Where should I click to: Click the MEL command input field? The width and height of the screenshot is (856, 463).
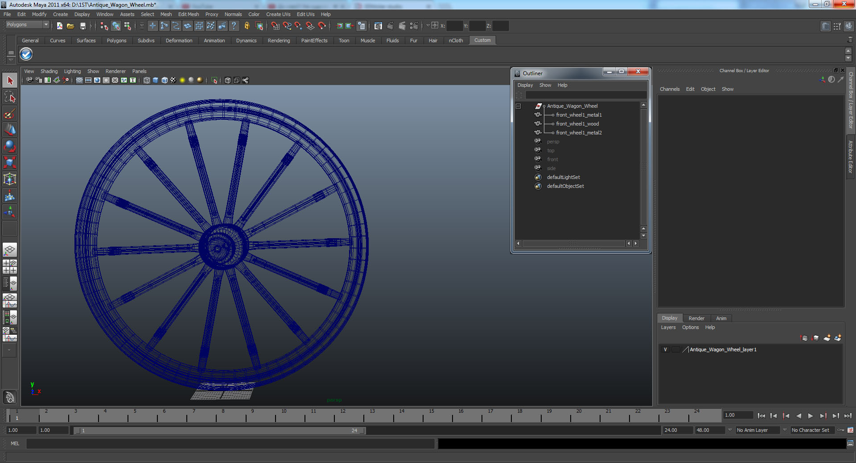click(x=230, y=443)
